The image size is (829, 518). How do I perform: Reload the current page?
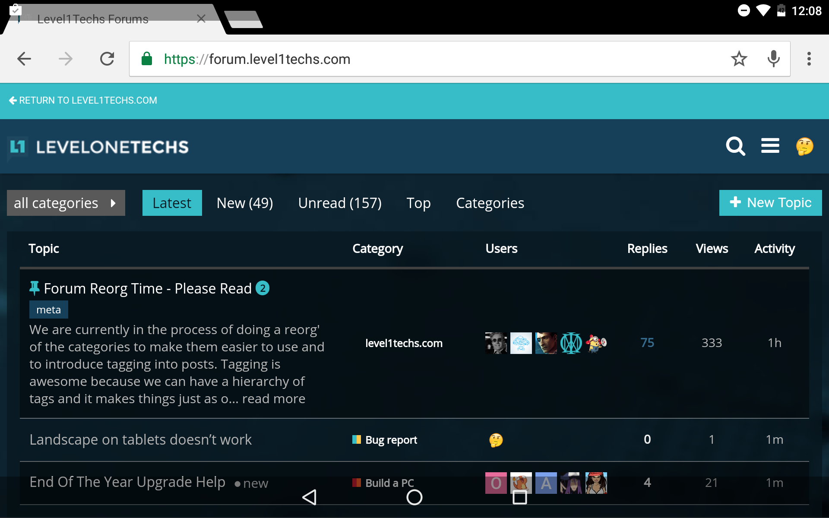pyautogui.click(x=107, y=59)
